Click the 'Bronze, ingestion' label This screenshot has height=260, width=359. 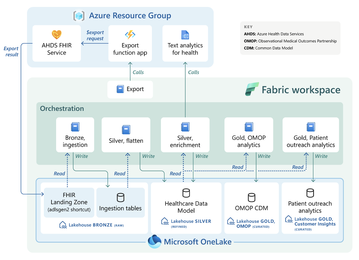(75, 141)
